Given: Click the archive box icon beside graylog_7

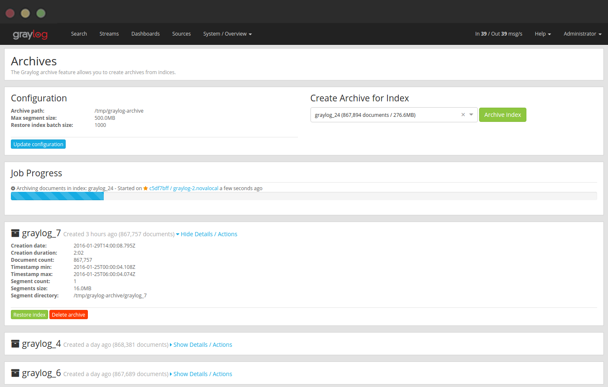Looking at the screenshot, I should pos(15,233).
